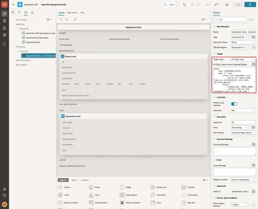This screenshot has height=209, width=258.
Task: Click the sidebar search magnifier
Action: click(5, 44)
